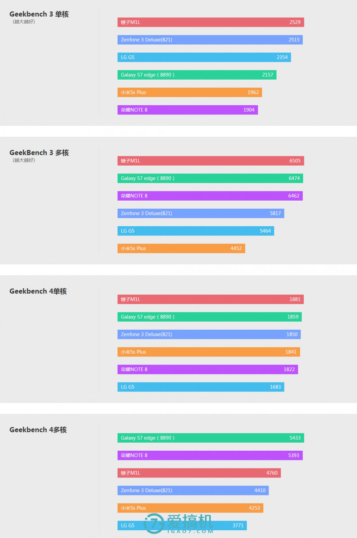Select the GeekBench 3 多核 chart title
This screenshot has height=538, width=357.
(39, 153)
